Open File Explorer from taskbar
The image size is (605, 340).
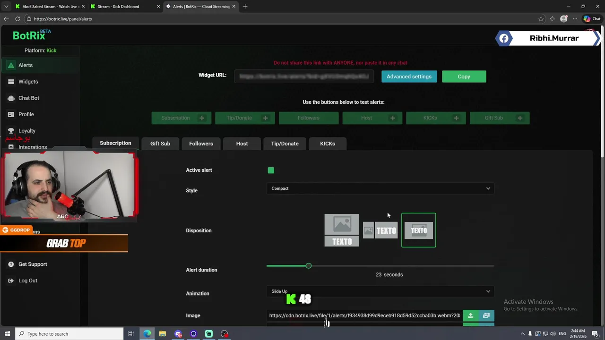tap(163, 334)
